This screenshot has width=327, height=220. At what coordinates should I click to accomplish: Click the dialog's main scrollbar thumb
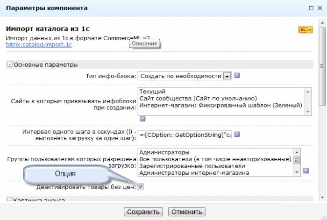pyautogui.click(x=322, y=66)
